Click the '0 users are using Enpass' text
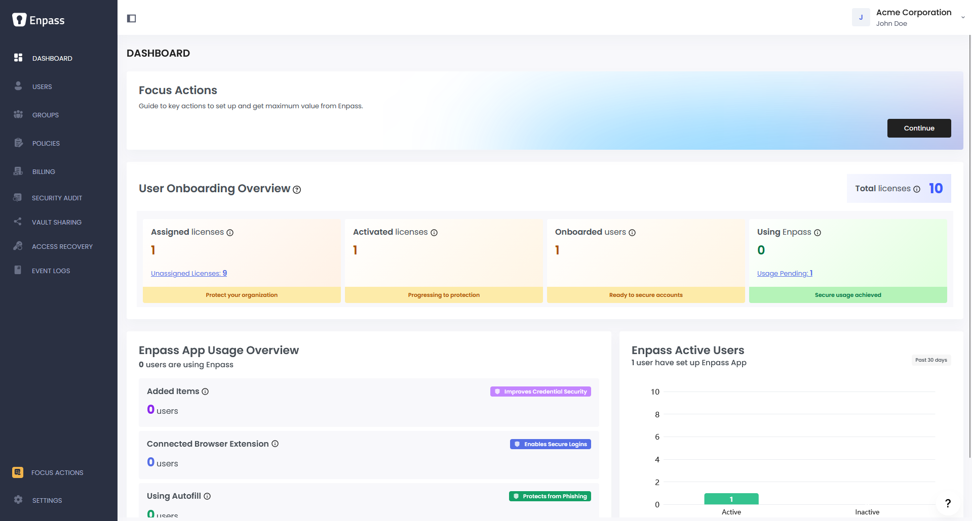 (x=186, y=365)
